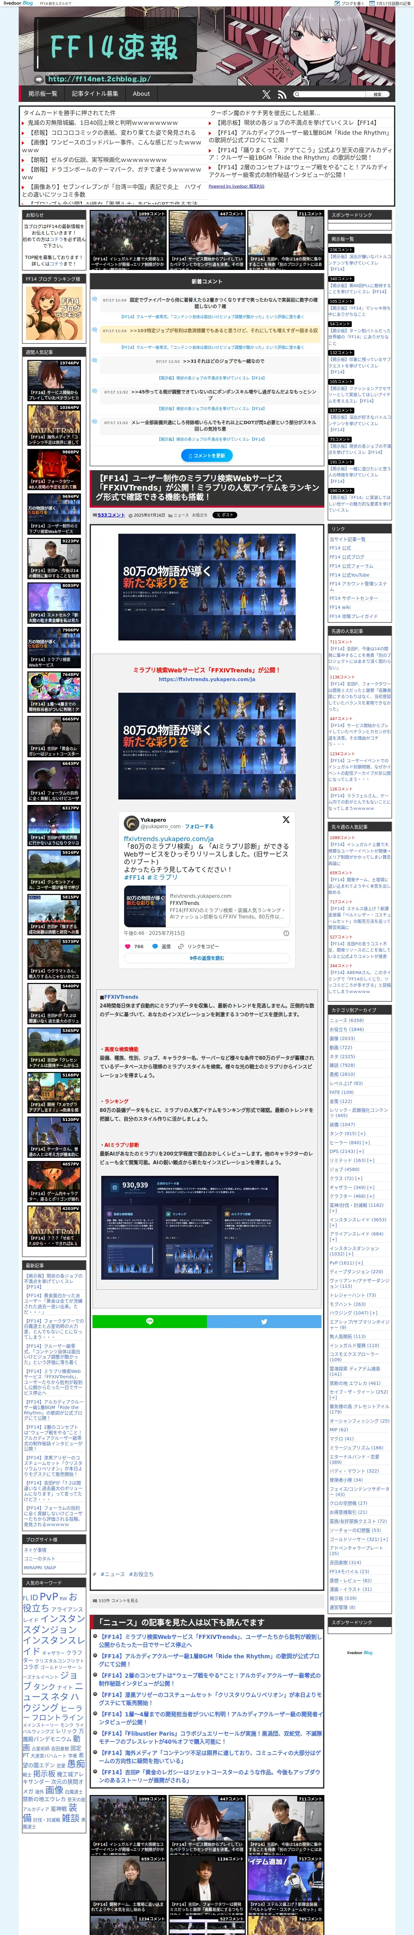The image size is (414, 1935).
Task: Click the ffxivtrends.yukapero.com link card in tweet
Action: (207, 906)
